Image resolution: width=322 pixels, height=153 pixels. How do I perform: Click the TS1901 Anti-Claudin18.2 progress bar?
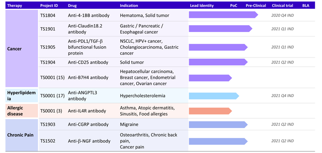click(x=221, y=29)
